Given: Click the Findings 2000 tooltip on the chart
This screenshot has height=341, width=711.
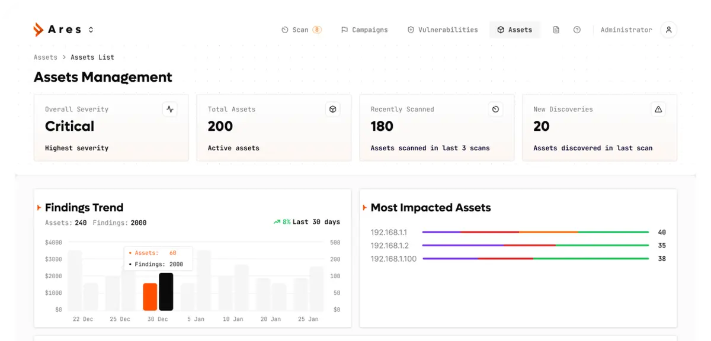Looking at the screenshot, I should [158, 264].
